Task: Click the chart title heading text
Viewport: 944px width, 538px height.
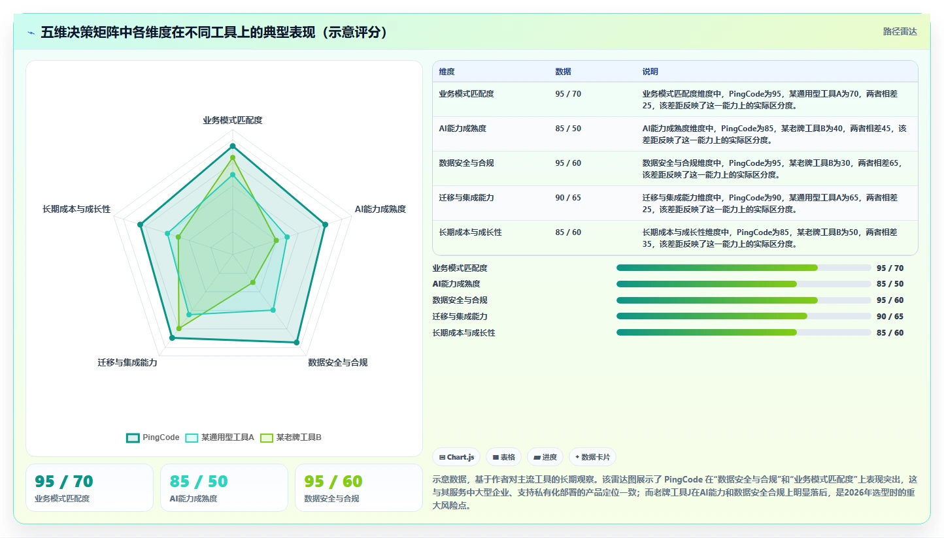Action: pos(214,32)
